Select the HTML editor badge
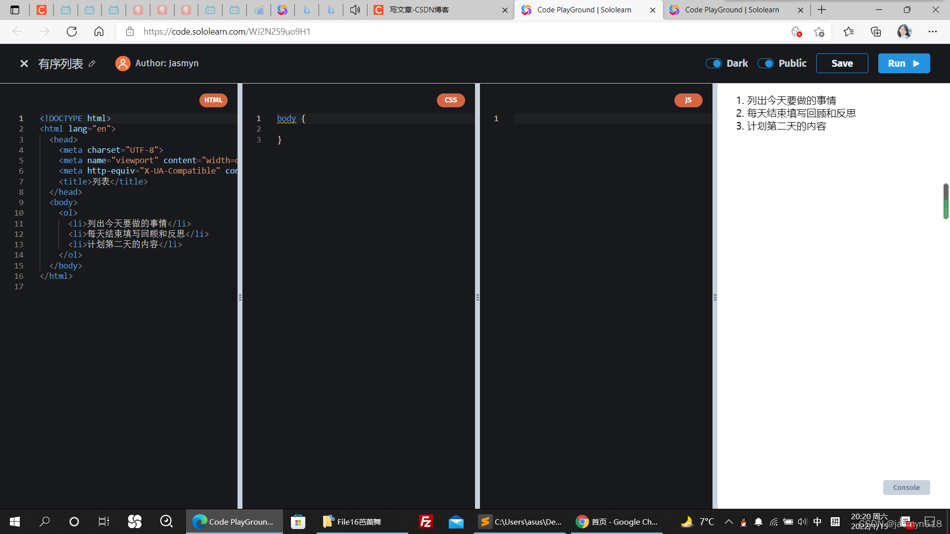The width and height of the screenshot is (950, 534). 213,100
